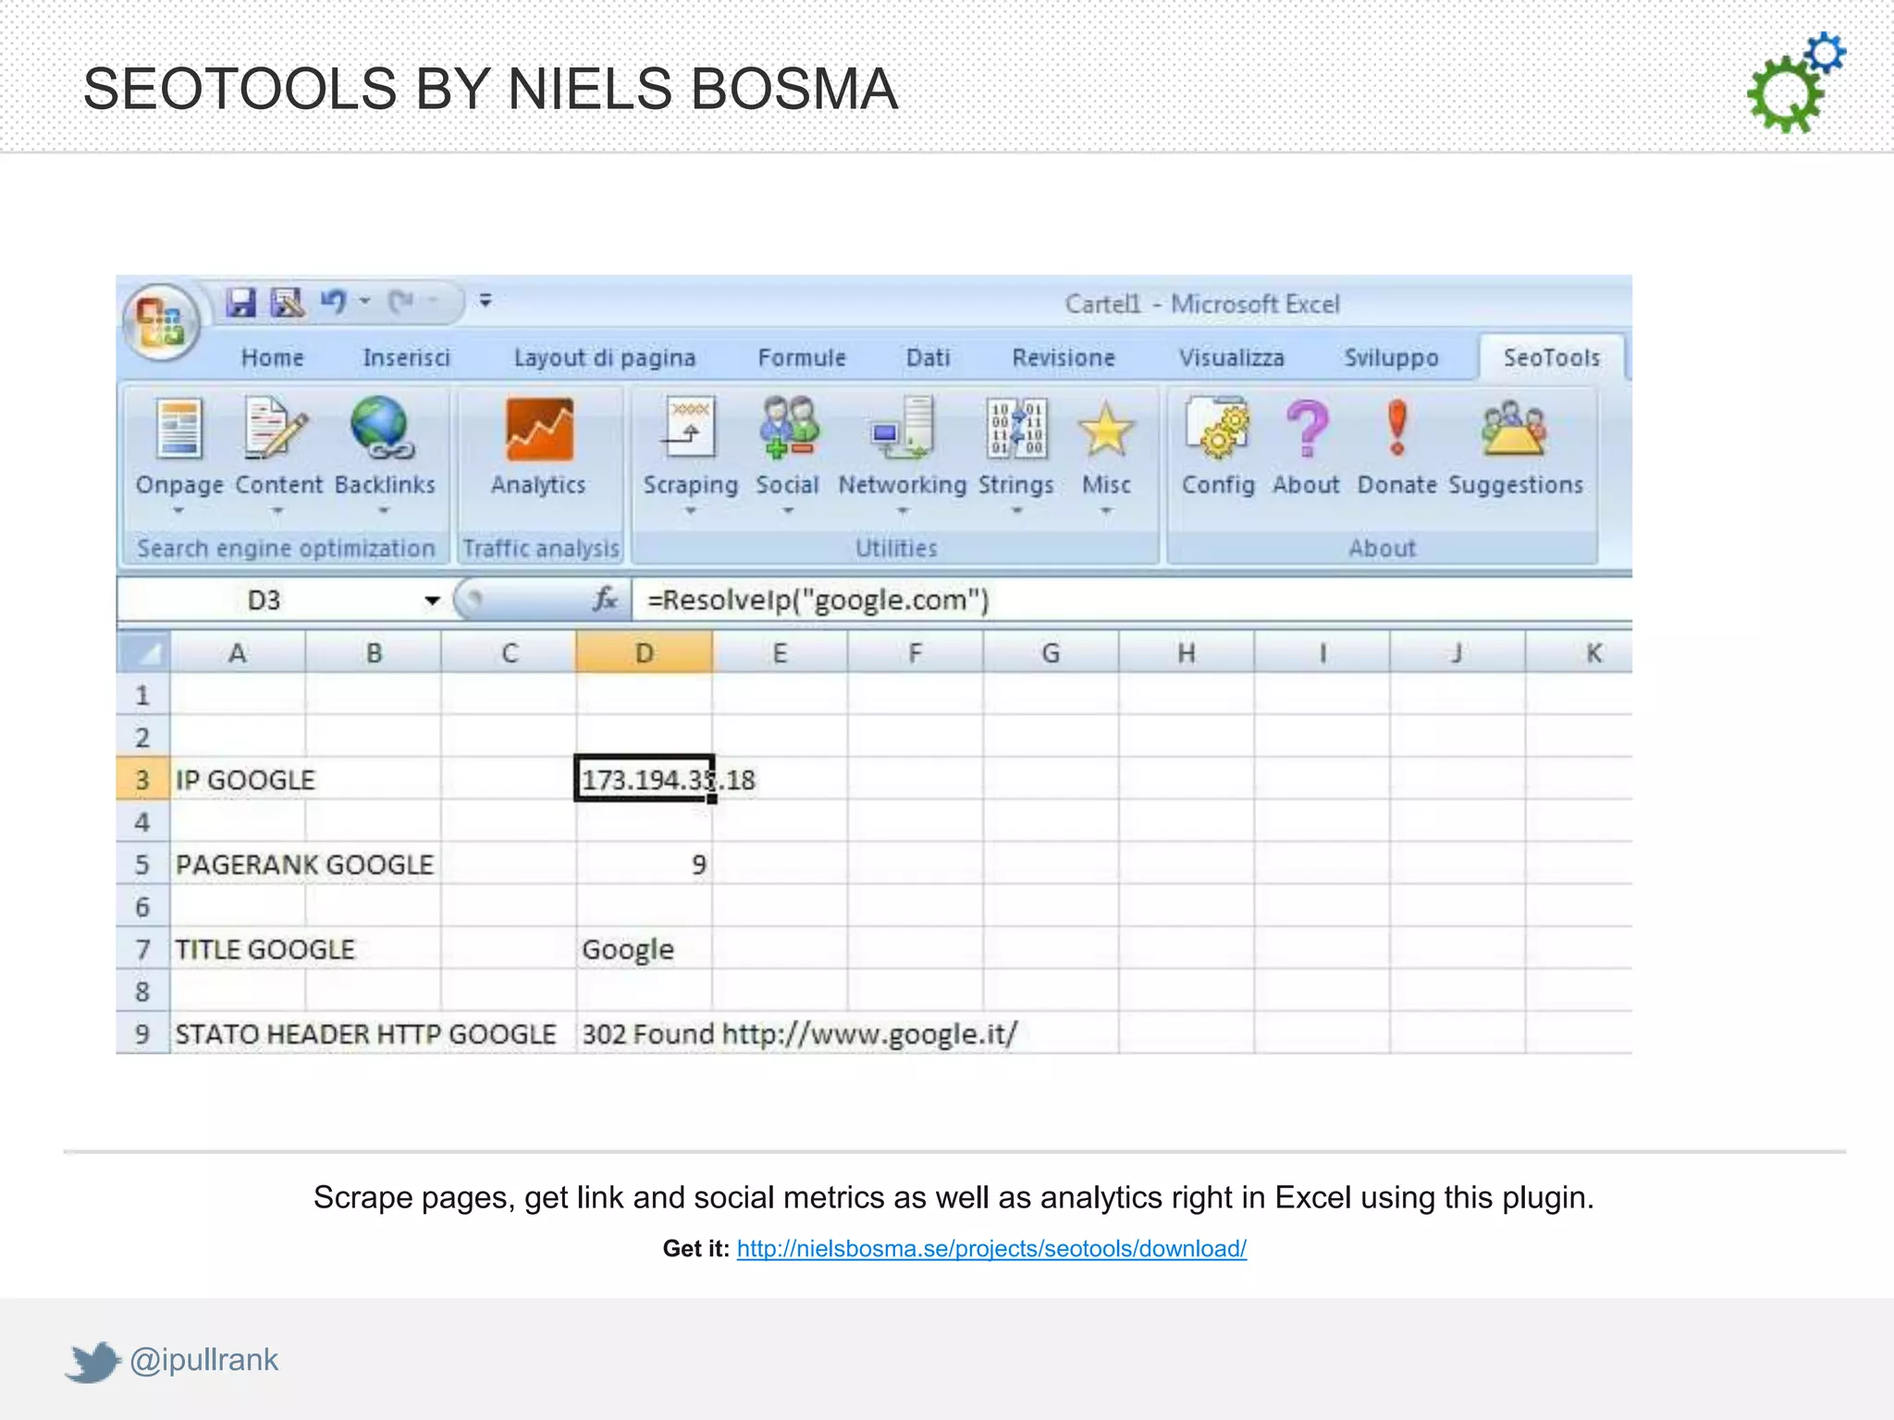Open the Social people icon
This screenshot has width=1894, height=1420.
789,428
